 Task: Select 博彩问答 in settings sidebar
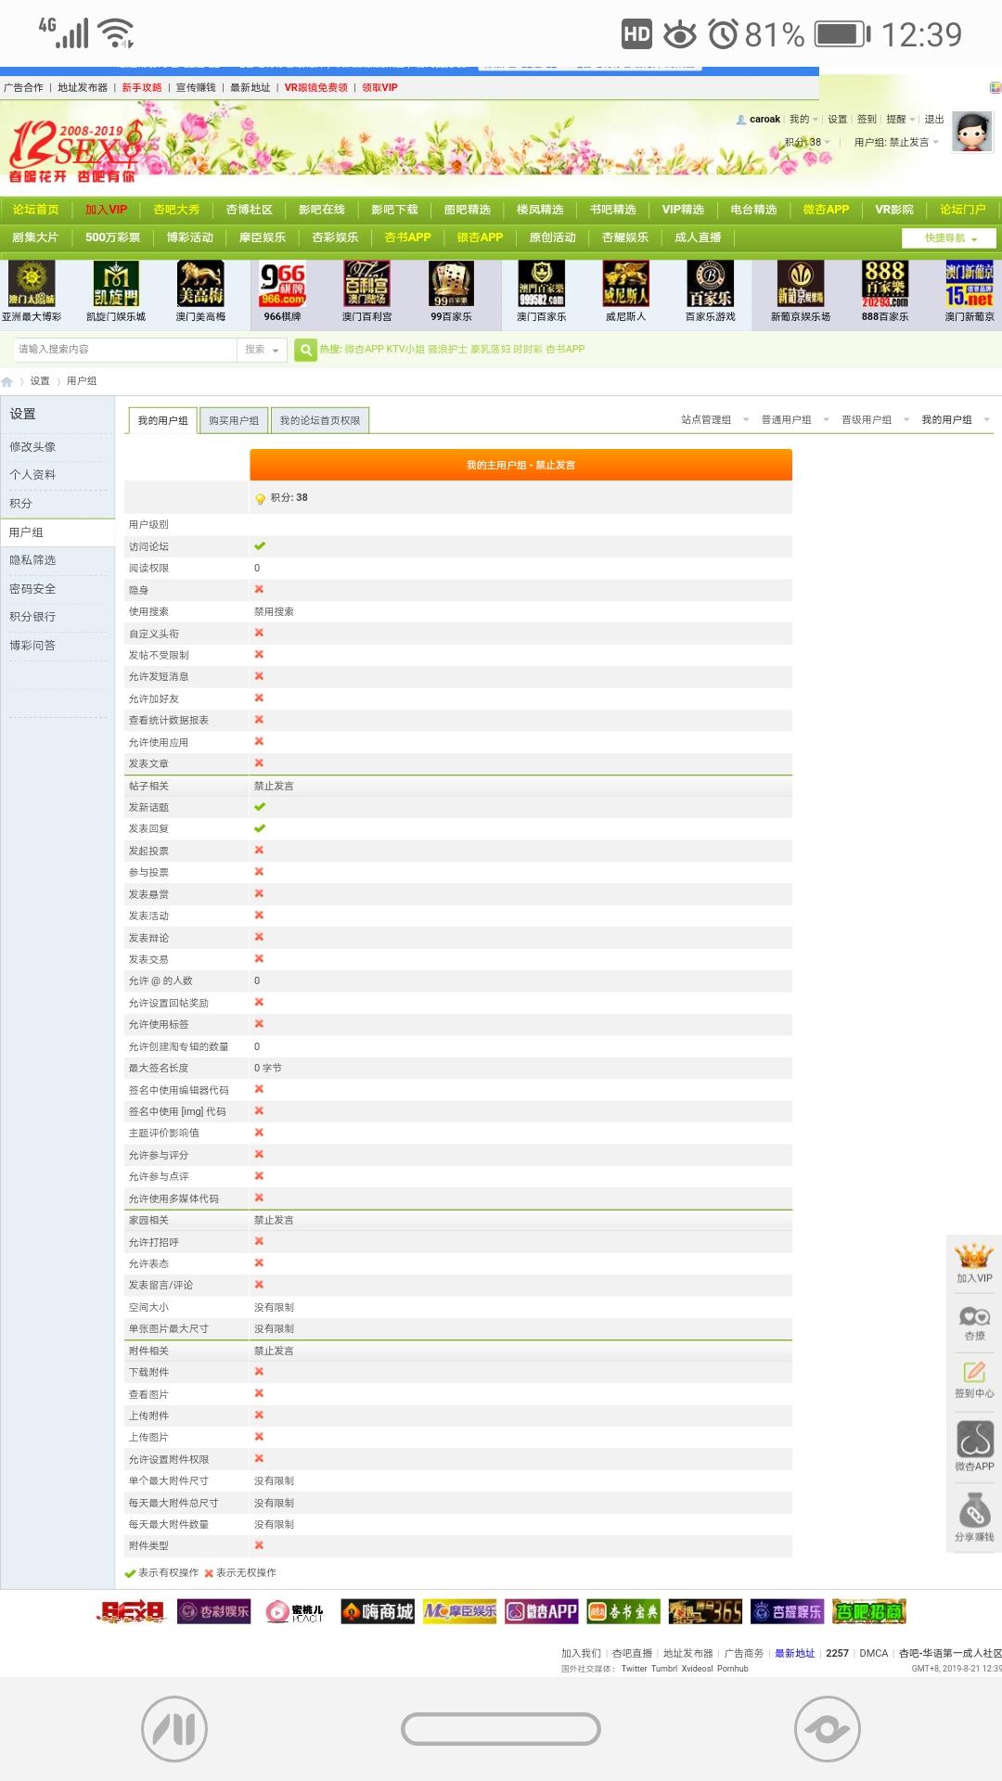click(x=32, y=646)
